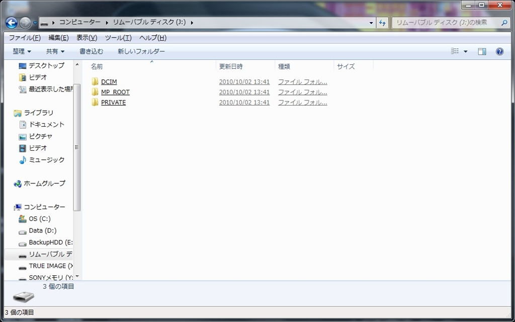Select the MP_ROOT folder icon
Image resolution: width=515 pixels, height=322 pixels.
pyautogui.click(x=95, y=92)
